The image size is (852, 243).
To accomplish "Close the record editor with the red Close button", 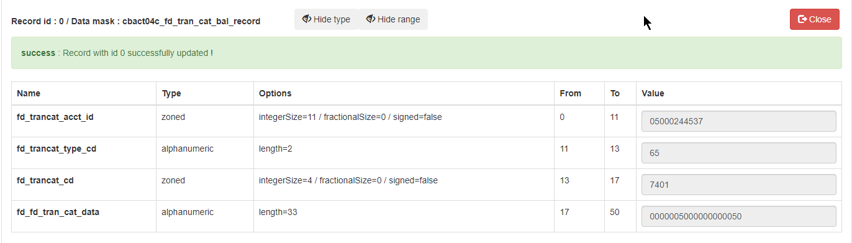I will click(815, 19).
